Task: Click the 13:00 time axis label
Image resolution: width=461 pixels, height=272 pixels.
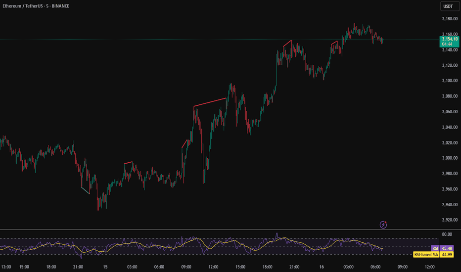Action: pyautogui.click(x=6, y=267)
